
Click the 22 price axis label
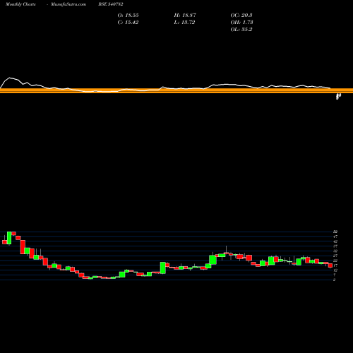click(335, 261)
